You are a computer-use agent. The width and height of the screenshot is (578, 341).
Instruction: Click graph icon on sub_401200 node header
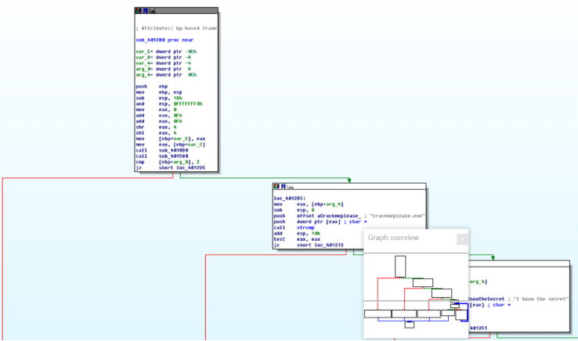(x=152, y=11)
